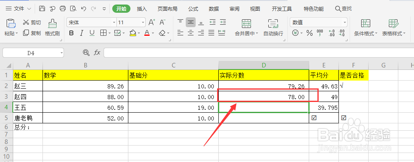Click Cut (剪切) scissors
This screenshot has width=414, height=162.
(26, 22)
